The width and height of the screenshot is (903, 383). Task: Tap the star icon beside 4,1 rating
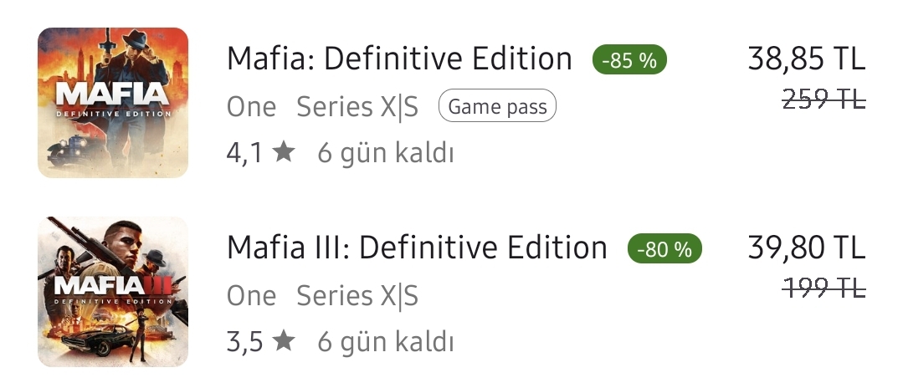point(284,152)
